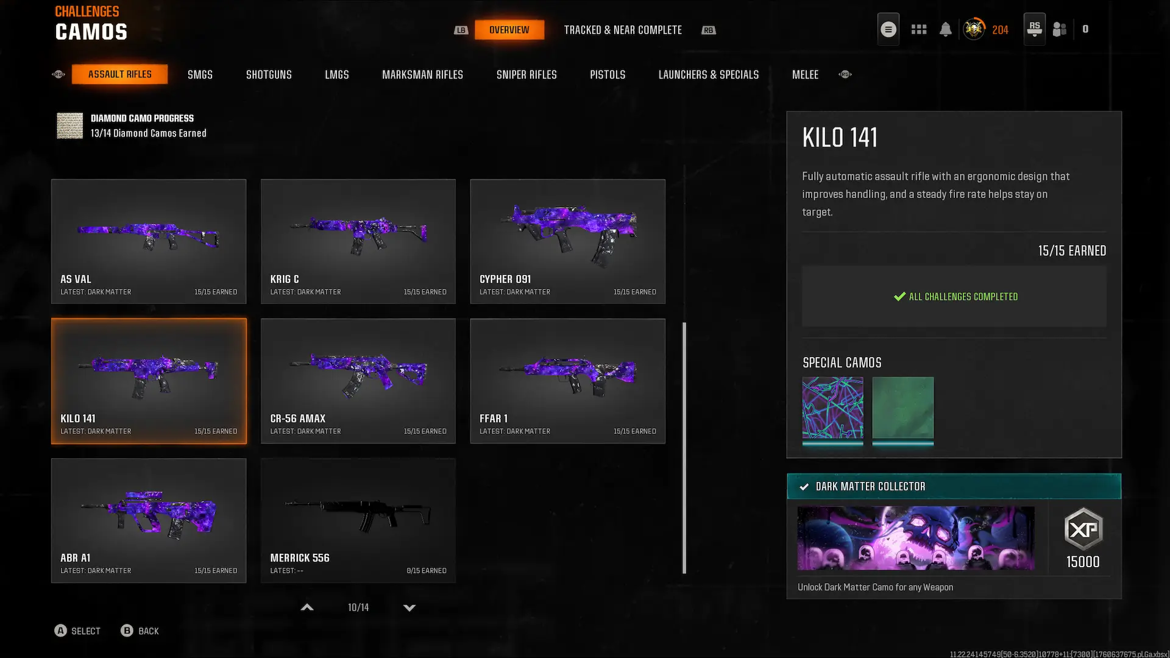Open Tracked & Near Complete tab
Screen dimensions: 1170x658
pyautogui.click(x=623, y=30)
